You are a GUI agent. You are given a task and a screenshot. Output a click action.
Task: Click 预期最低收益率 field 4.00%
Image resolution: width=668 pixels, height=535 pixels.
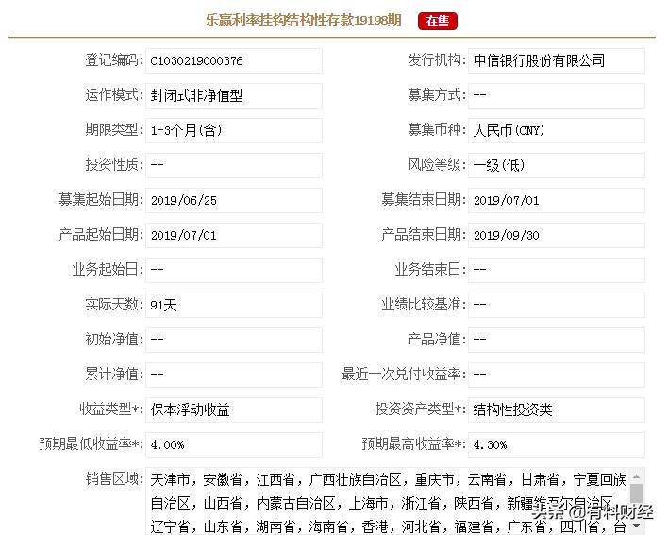tap(234, 444)
